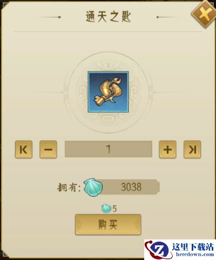216x260 pixels.
Task: Click the horizontal divider under the title
Action: 108,32
